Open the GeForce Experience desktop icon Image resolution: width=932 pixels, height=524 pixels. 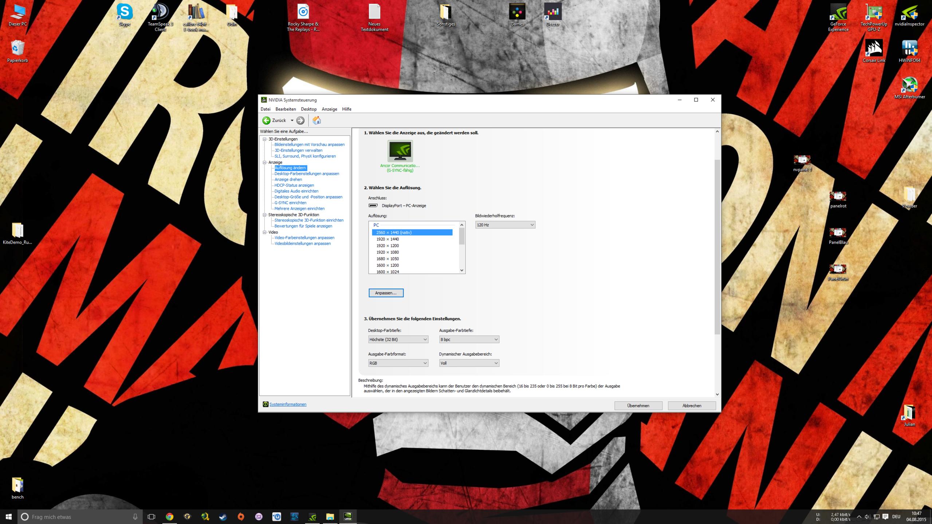(838, 13)
